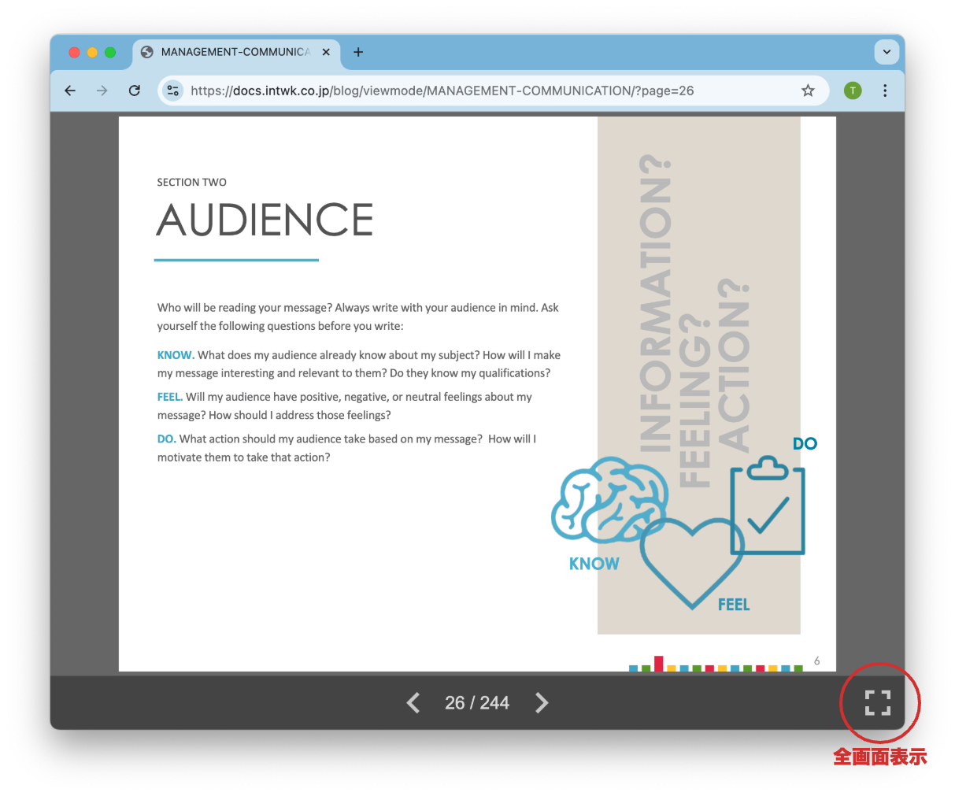Open a new browser tab
Viewport: 955px width, 796px height.
358,52
